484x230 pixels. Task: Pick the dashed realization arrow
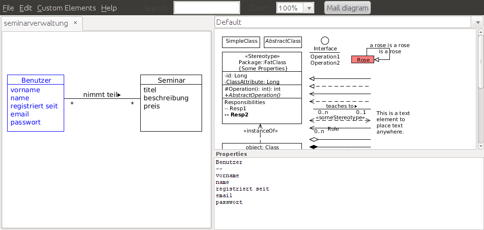click(x=340, y=86)
